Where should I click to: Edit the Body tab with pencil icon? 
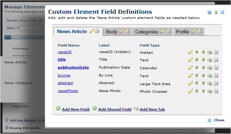click(x=122, y=31)
